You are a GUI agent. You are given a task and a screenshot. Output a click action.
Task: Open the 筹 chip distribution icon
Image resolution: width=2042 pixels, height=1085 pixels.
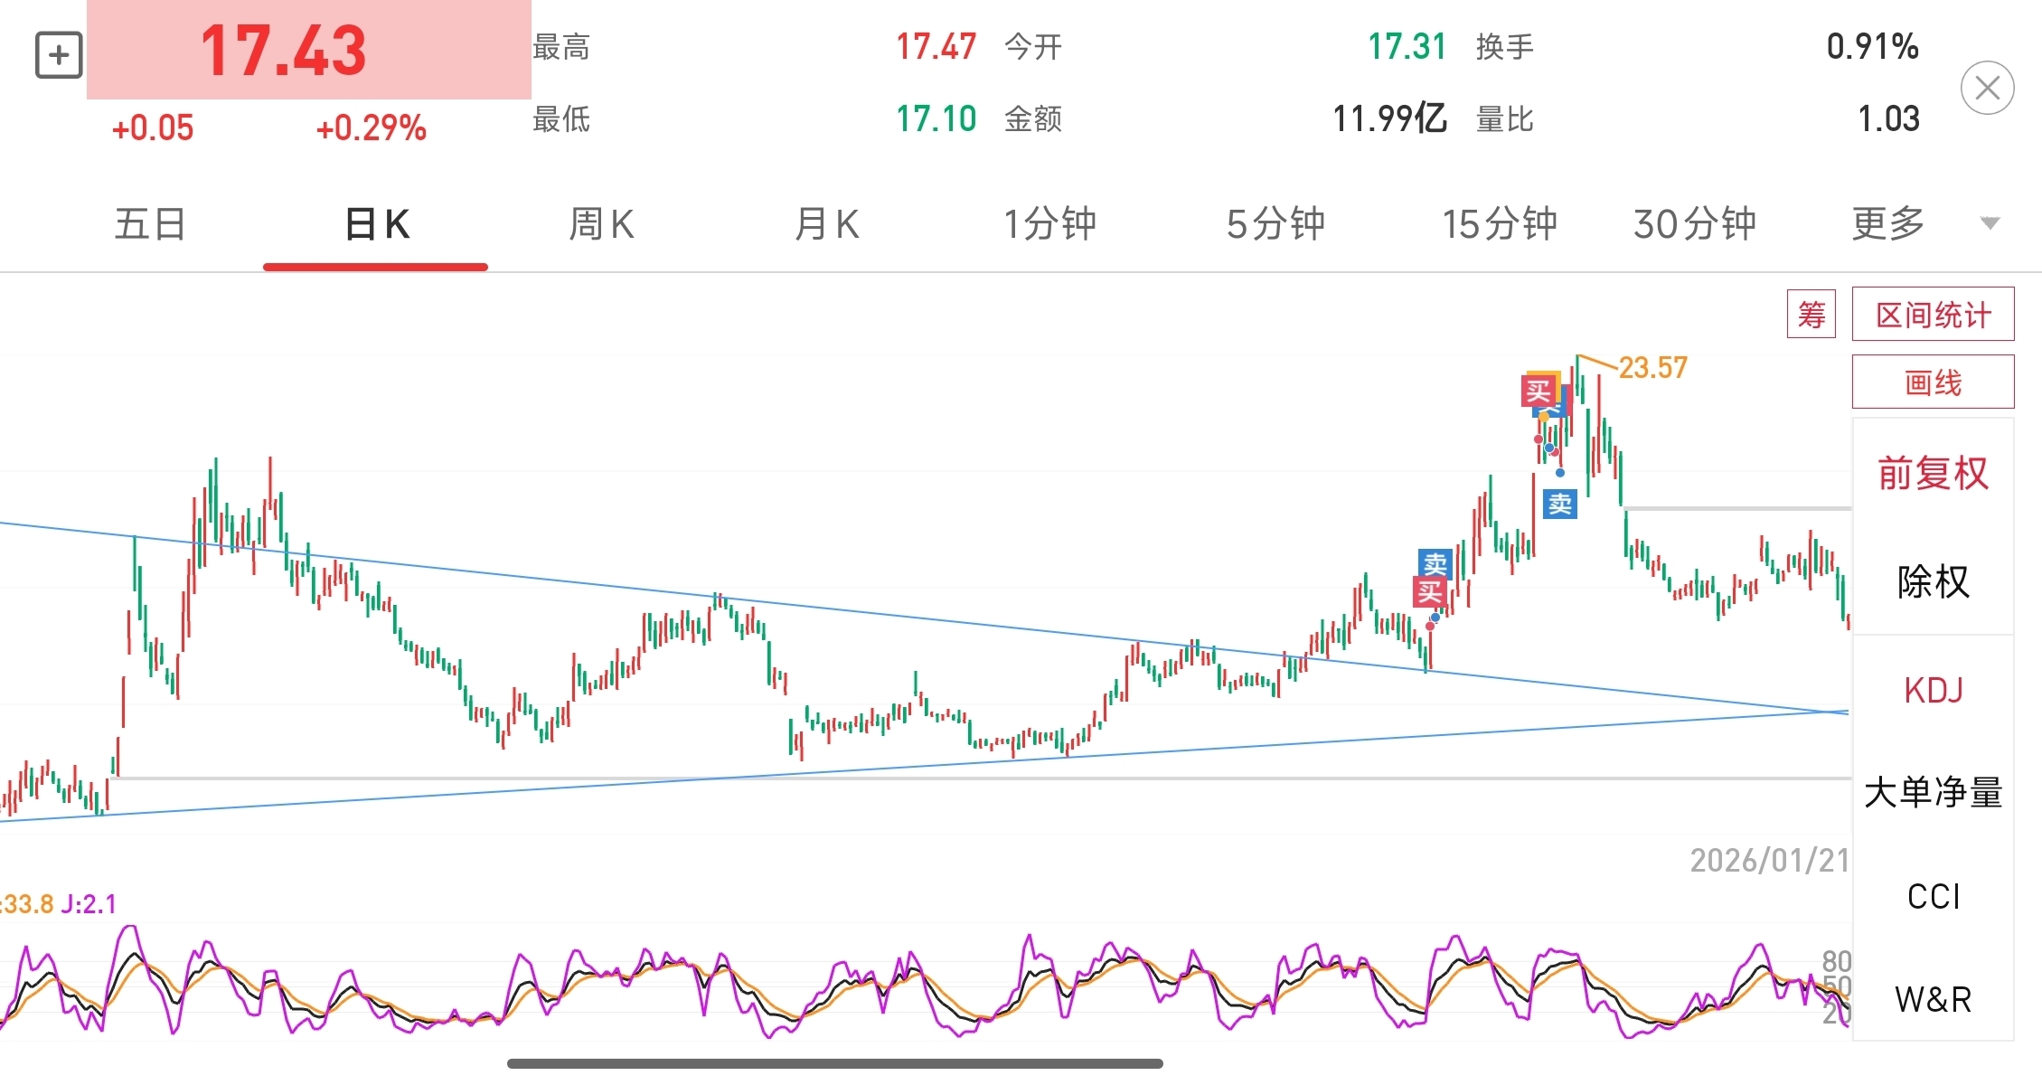tap(1811, 315)
